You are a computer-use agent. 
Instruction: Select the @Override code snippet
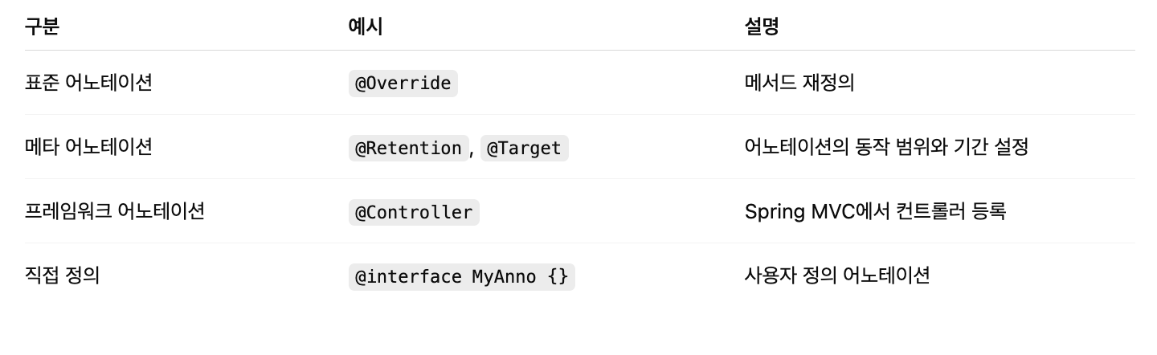403,84
